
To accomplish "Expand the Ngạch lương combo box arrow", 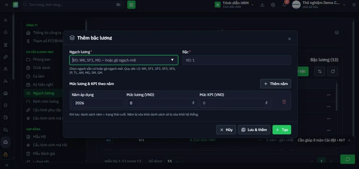I will click(172, 60).
